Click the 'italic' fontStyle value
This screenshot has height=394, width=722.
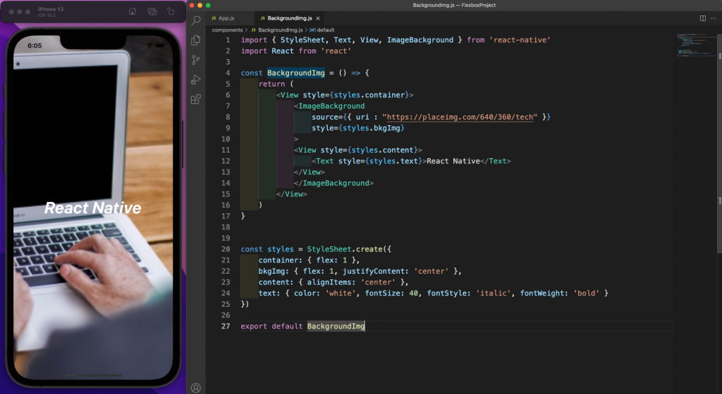(x=493, y=293)
